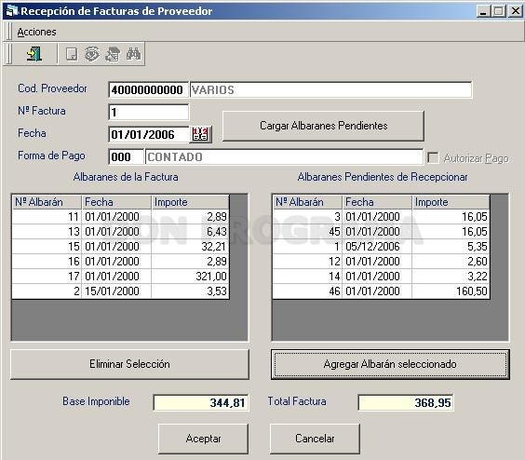
Task: Open the Acciones menu
Action: click(x=36, y=32)
